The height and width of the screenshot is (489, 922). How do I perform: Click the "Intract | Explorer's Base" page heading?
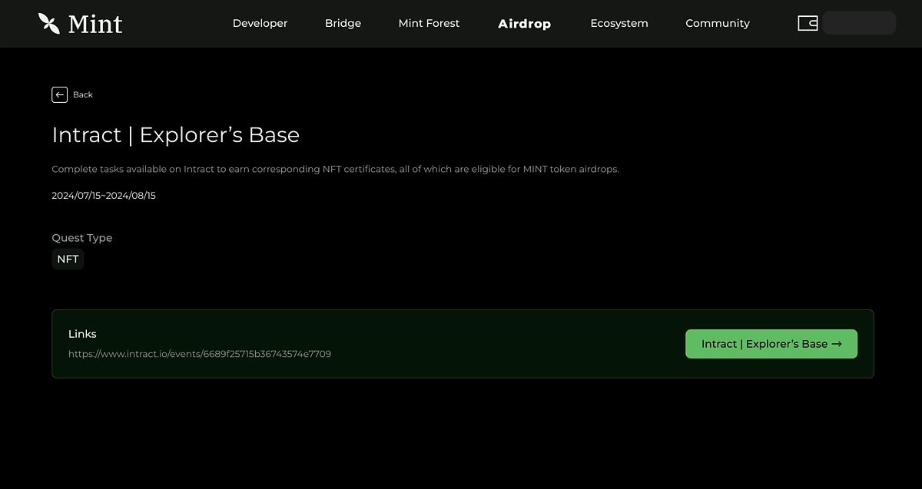[176, 135]
